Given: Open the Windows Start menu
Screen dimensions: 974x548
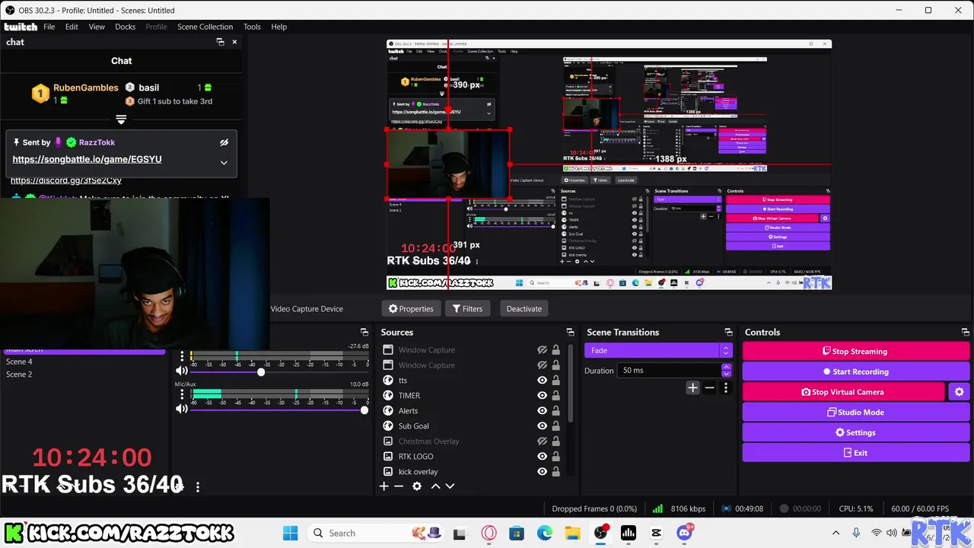Looking at the screenshot, I should 291,533.
